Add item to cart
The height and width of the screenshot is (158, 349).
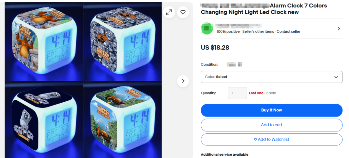tap(271, 125)
